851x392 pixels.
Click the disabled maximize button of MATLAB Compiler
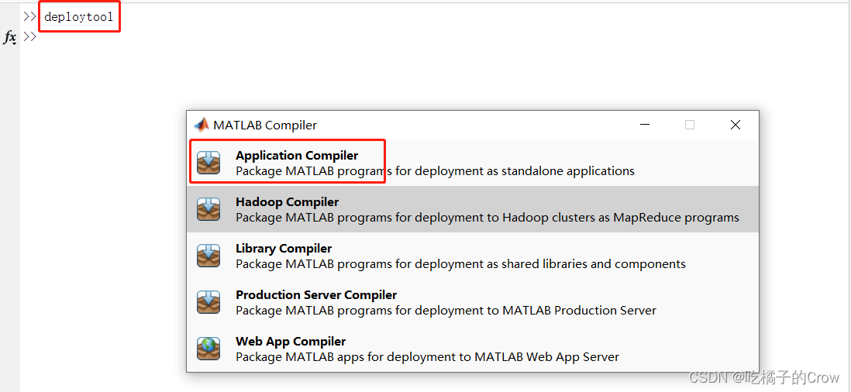690,125
